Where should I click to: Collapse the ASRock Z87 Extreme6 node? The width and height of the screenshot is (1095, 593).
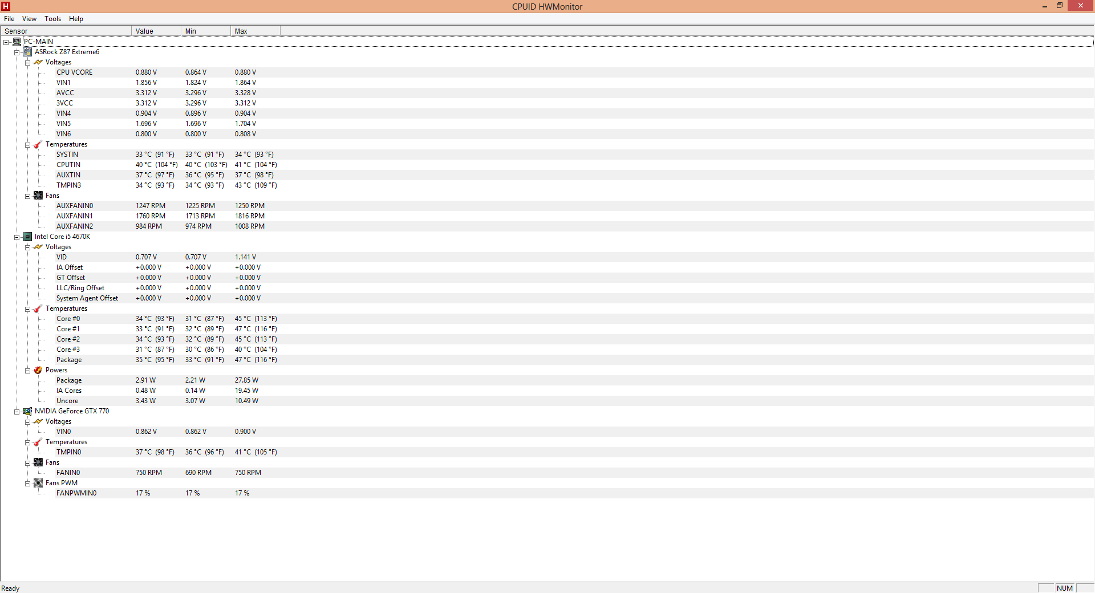17,52
